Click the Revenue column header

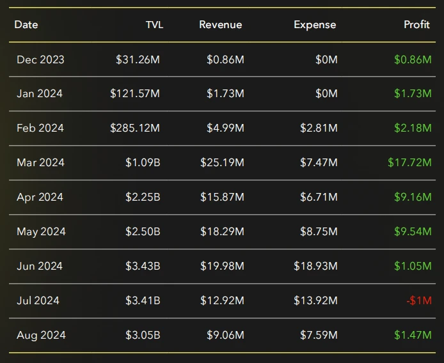coord(220,25)
